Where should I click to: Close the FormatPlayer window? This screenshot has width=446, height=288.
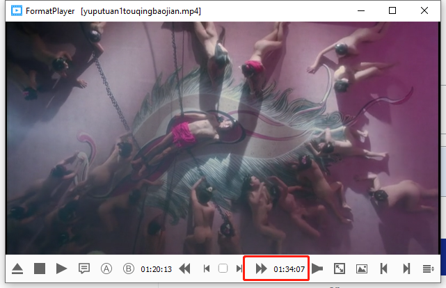pos(424,11)
